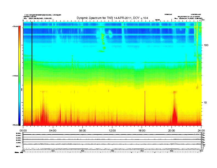Click the 16:00 label on the main time axis
This screenshot has width=217, height=168.
tap(142, 131)
